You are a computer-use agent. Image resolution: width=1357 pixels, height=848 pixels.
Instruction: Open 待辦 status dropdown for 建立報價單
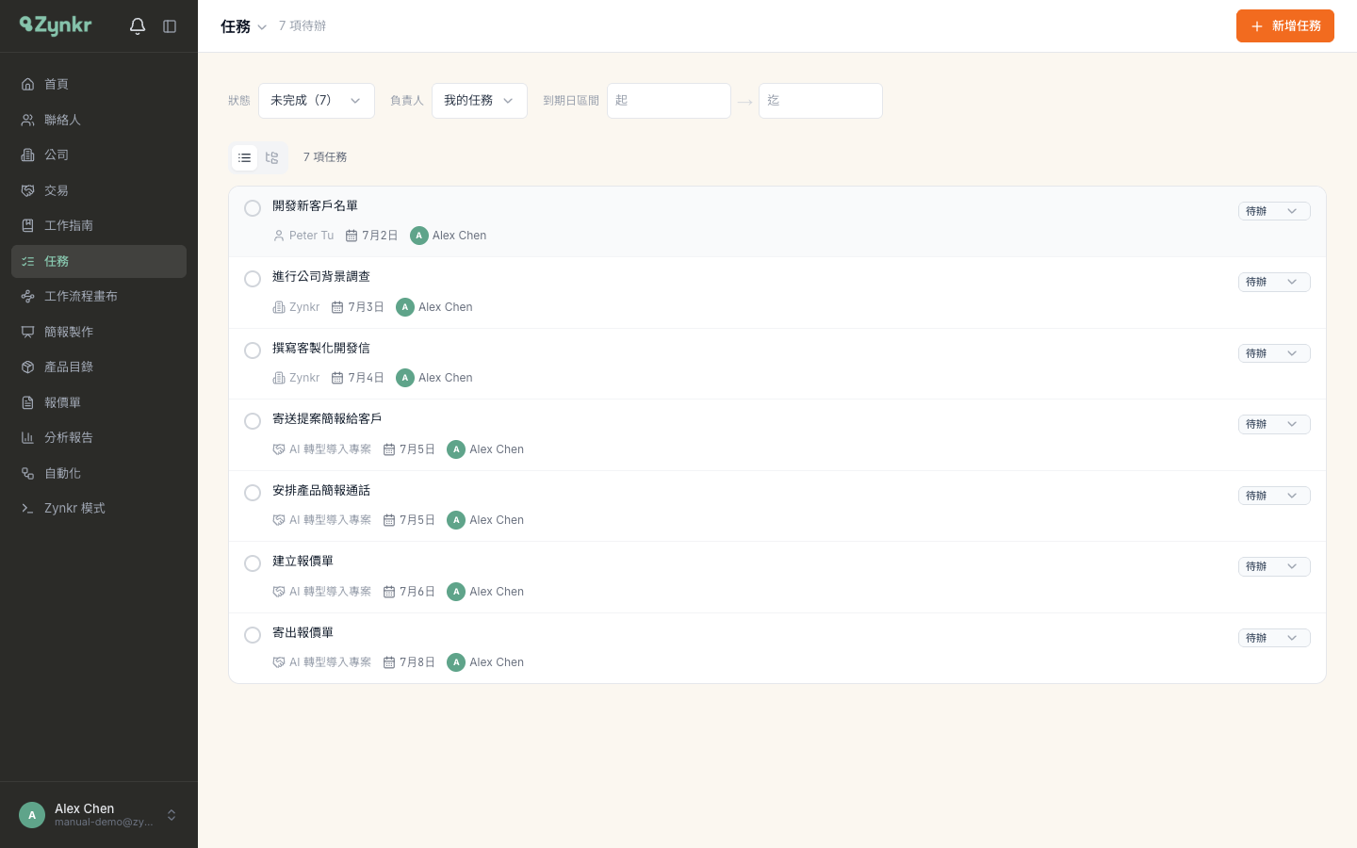click(1274, 566)
